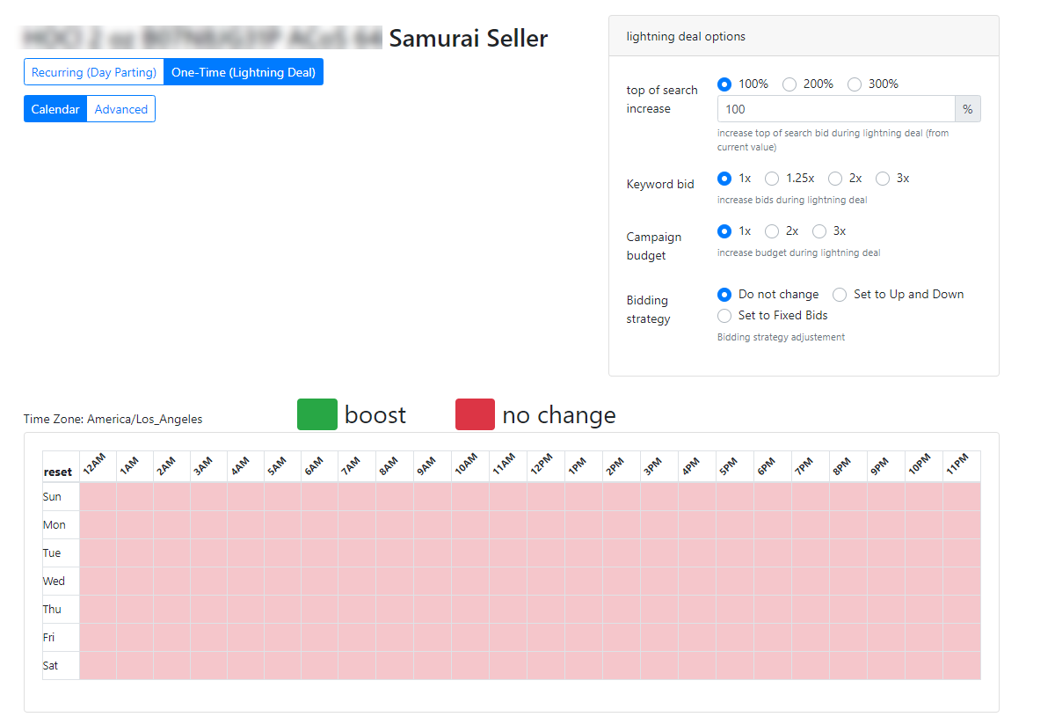The image size is (1055, 717).
Task: Click the red no change swatch
Action: click(x=475, y=414)
